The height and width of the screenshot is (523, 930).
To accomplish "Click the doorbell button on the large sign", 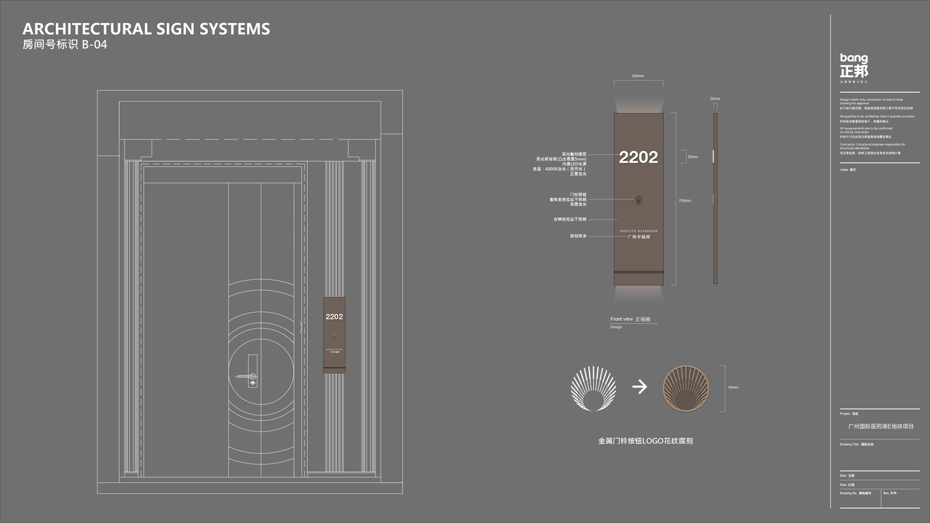I will click(639, 200).
